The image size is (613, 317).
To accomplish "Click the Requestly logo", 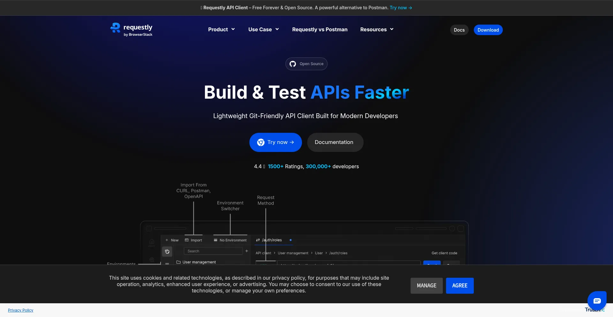I will [x=131, y=29].
